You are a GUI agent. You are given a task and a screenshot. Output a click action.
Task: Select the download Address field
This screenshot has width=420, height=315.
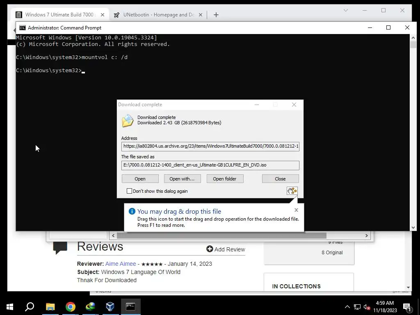tap(210, 146)
